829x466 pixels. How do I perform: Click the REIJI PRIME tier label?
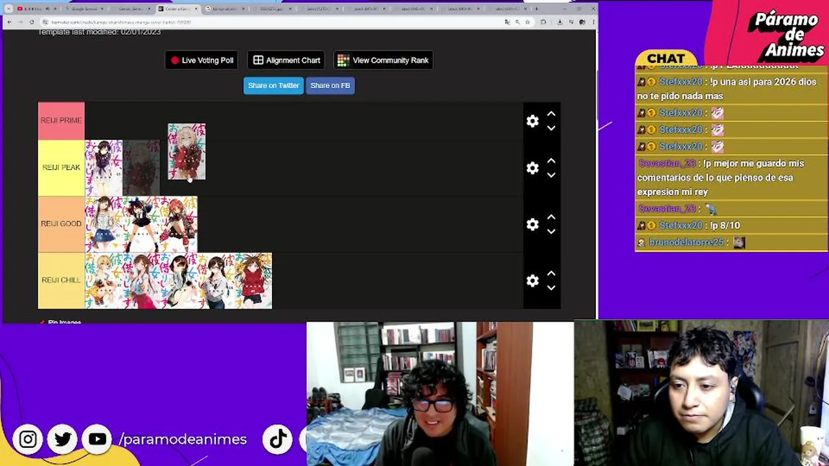pos(62,120)
